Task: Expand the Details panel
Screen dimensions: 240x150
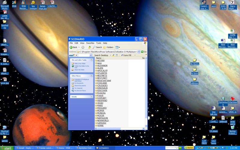Action: coord(91,97)
